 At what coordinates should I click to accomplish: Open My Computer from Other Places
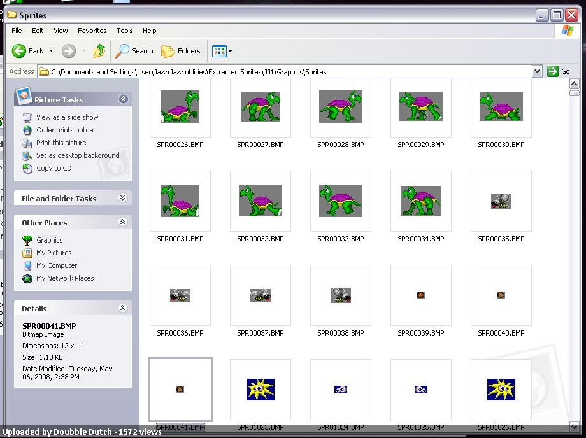coord(56,265)
